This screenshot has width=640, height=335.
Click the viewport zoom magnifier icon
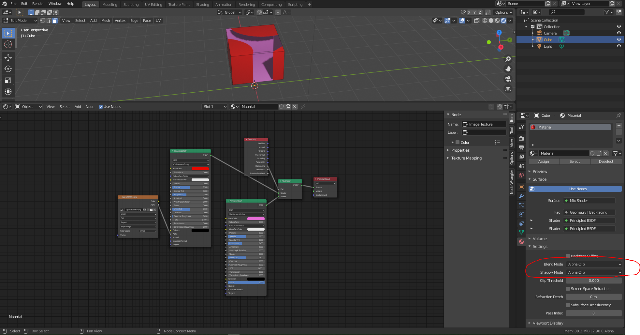508,59
